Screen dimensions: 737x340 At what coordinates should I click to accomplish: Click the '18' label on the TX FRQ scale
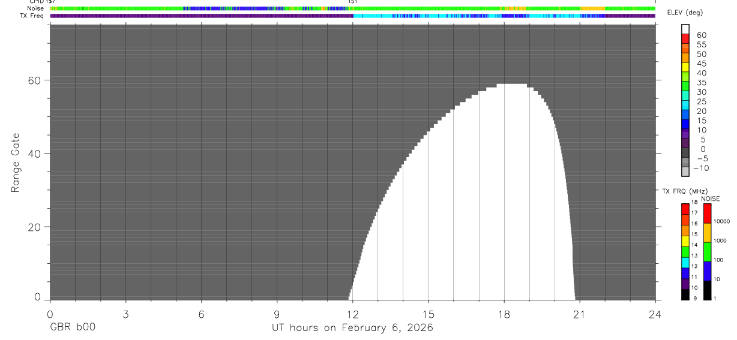pos(694,203)
